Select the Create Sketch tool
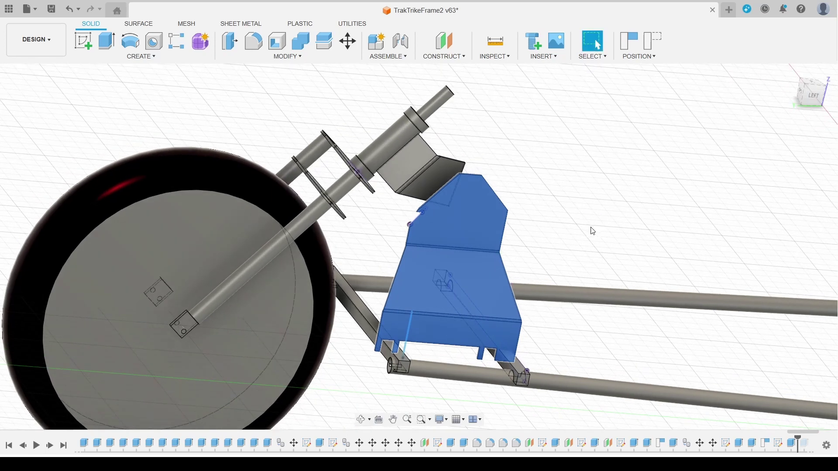Viewport: 838px width, 471px height. (x=83, y=41)
